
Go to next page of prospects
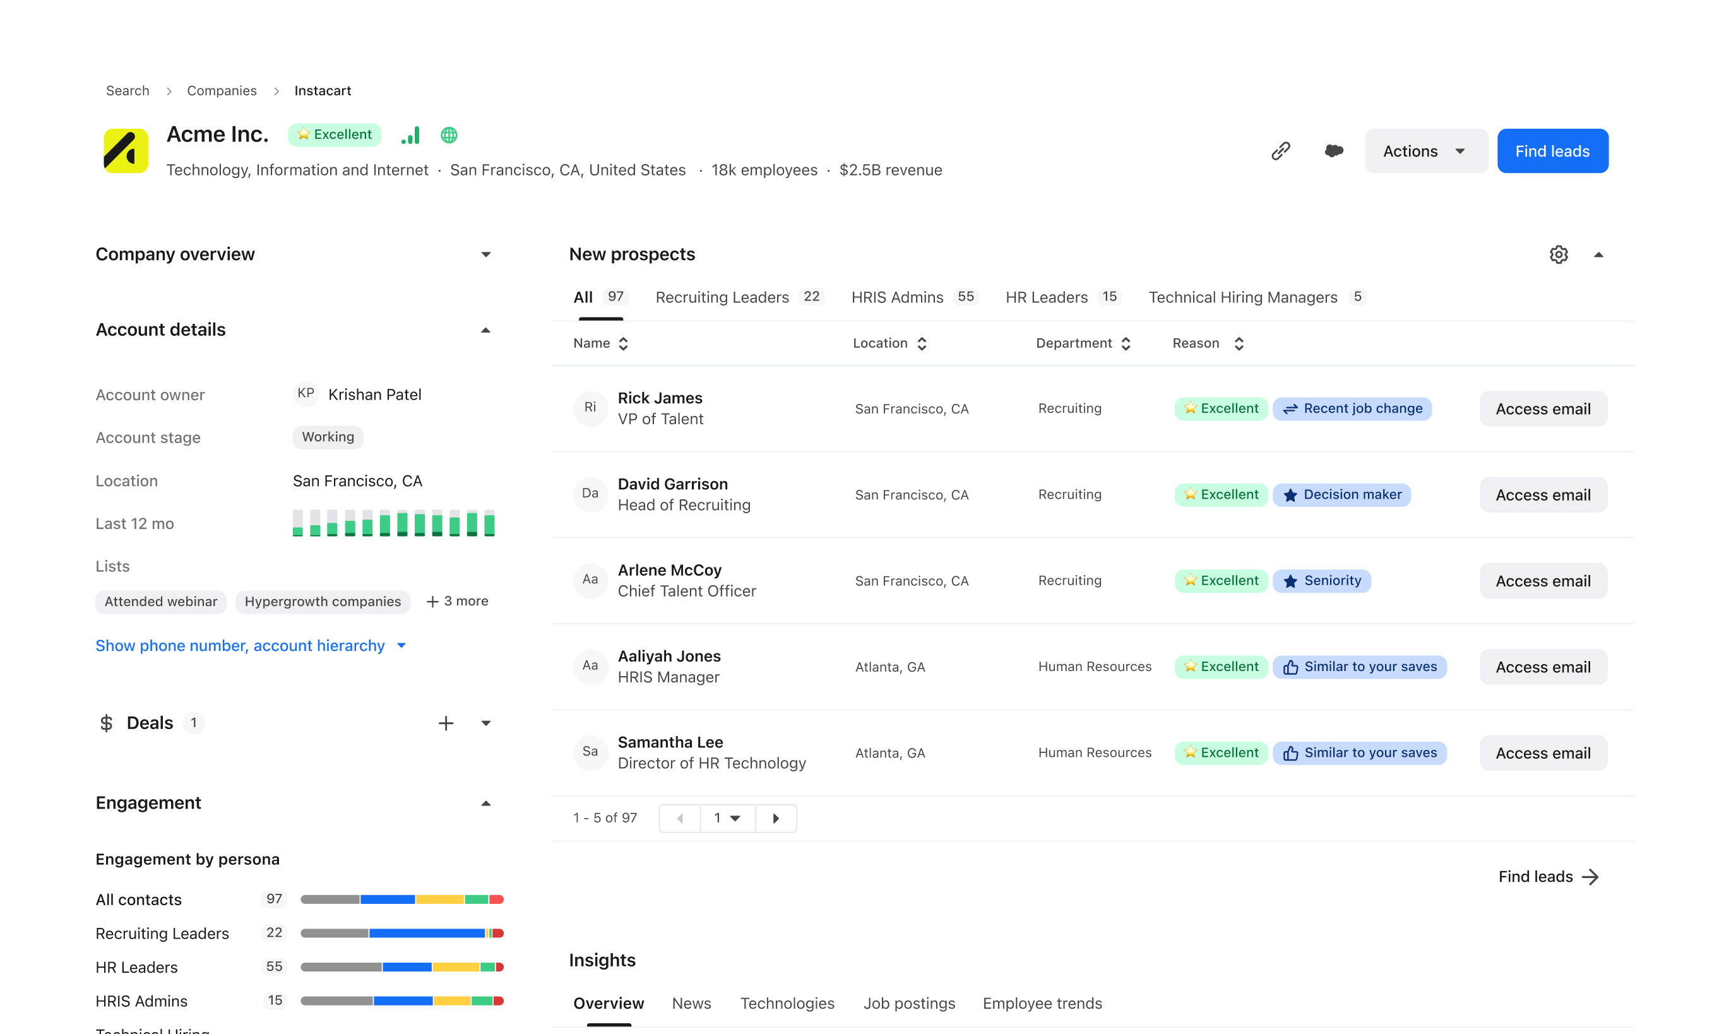776,818
